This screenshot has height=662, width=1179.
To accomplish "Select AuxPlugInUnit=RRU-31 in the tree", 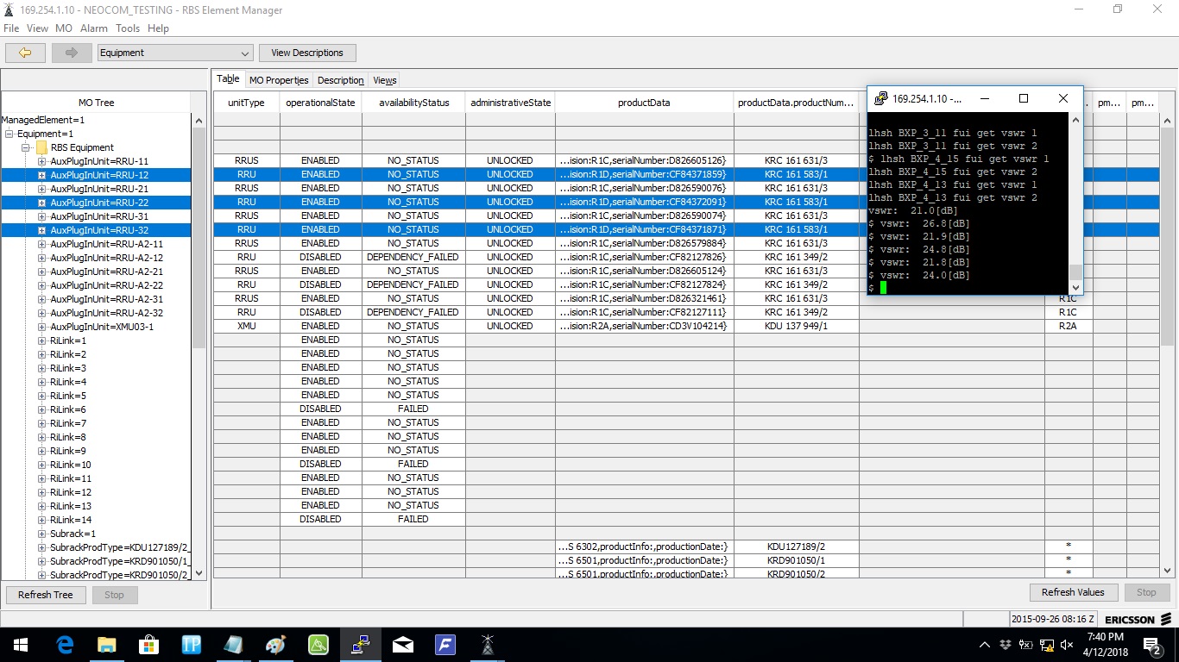I will (x=99, y=216).
